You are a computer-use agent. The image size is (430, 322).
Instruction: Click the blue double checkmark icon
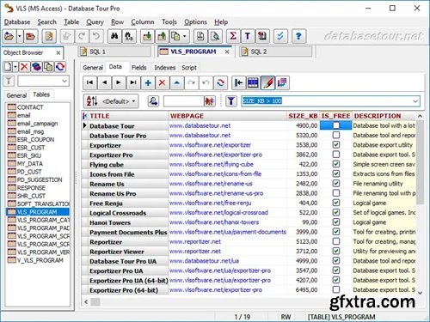tap(280, 36)
